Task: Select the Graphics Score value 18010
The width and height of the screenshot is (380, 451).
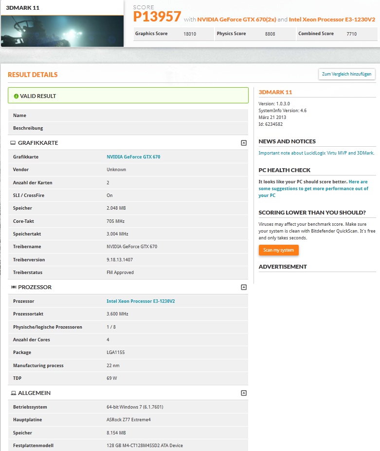Action: pos(190,34)
